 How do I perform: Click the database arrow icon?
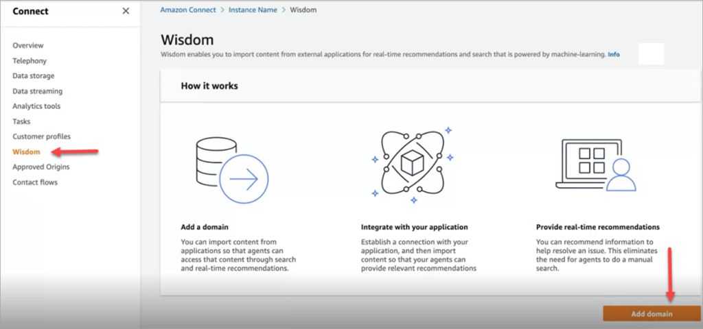point(232,170)
